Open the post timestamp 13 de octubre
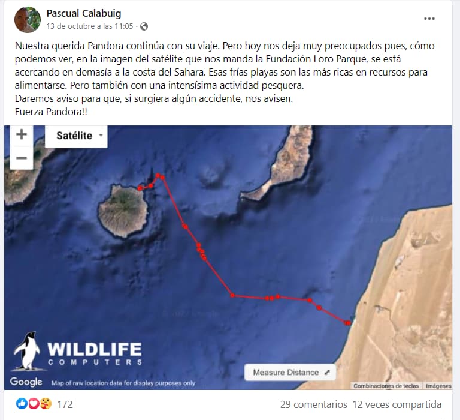460x420 pixels. pos(90,26)
